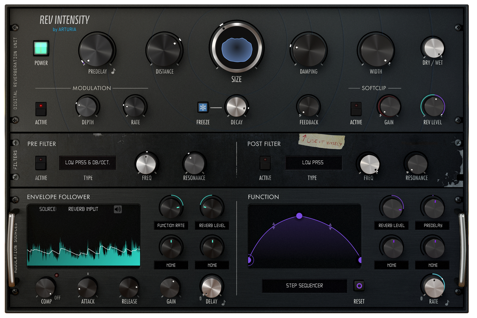Image resolution: width=477 pixels, height=318 pixels.
Task: Open the Post Filter Low Pass type dropdown
Action: pyautogui.click(x=314, y=162)
